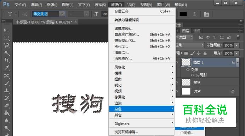Open the 华文隶书 font family dropdown
The width and height of the screenshot is (245, 136).
[x=62, y=14]
